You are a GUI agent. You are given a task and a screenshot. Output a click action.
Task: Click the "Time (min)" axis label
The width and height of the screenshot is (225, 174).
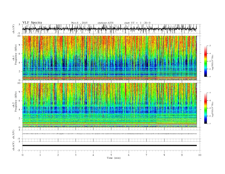pyautogui.click(x=114, y=158)
